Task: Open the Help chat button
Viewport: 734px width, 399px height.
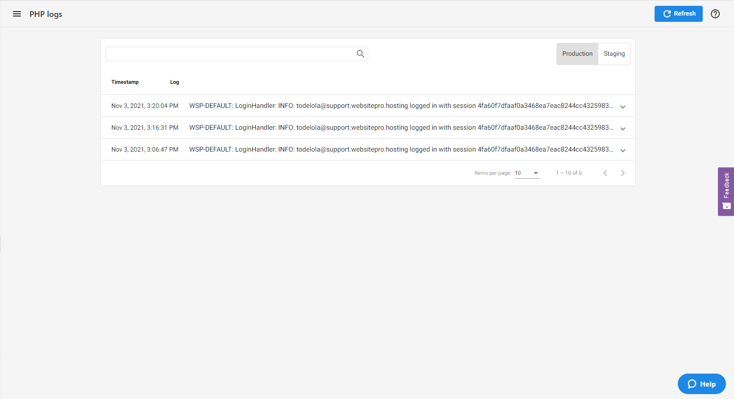Action: [701, 384]
